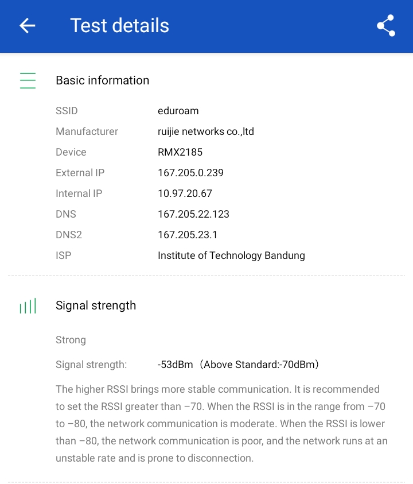Tap the manufacturer ruijie networks value
The height and width of the screenshot is (484, 413).
pos(205,131)
